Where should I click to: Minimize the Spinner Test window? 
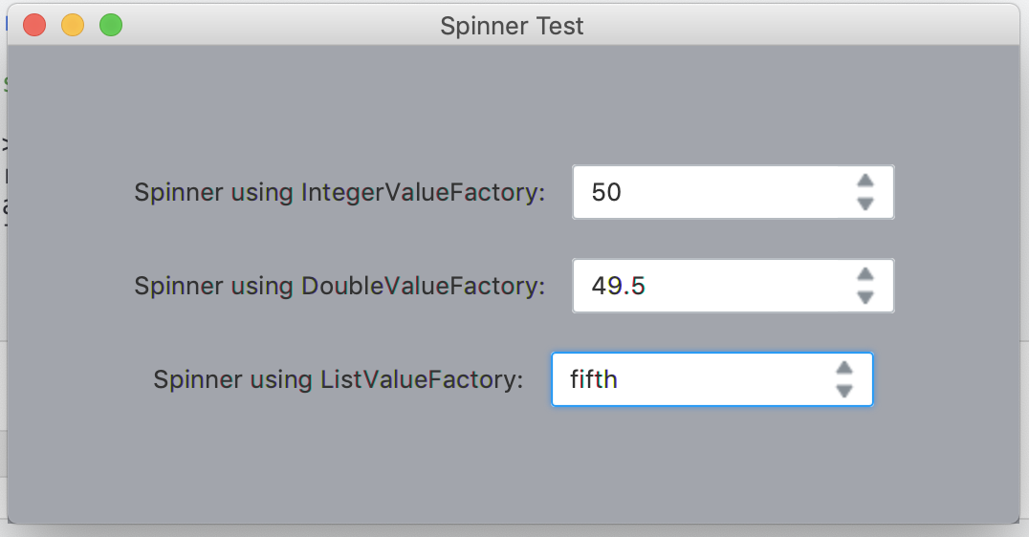coord(73,26)
